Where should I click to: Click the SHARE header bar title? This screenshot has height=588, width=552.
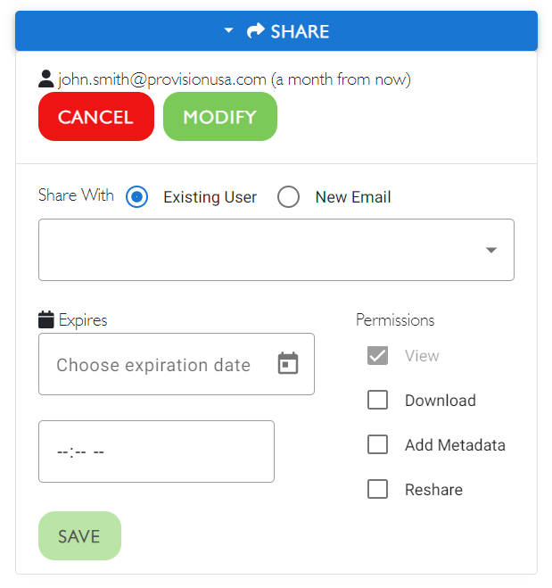click(300, 31)
